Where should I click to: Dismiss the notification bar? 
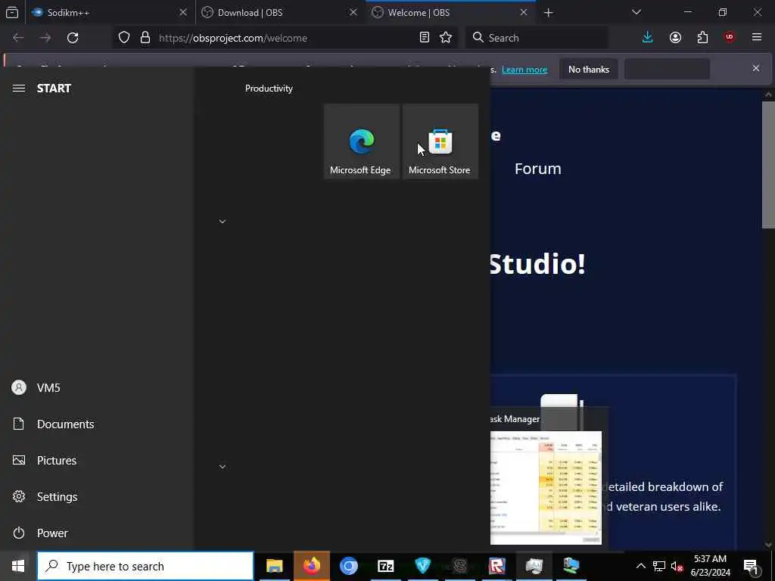(756, 68)
